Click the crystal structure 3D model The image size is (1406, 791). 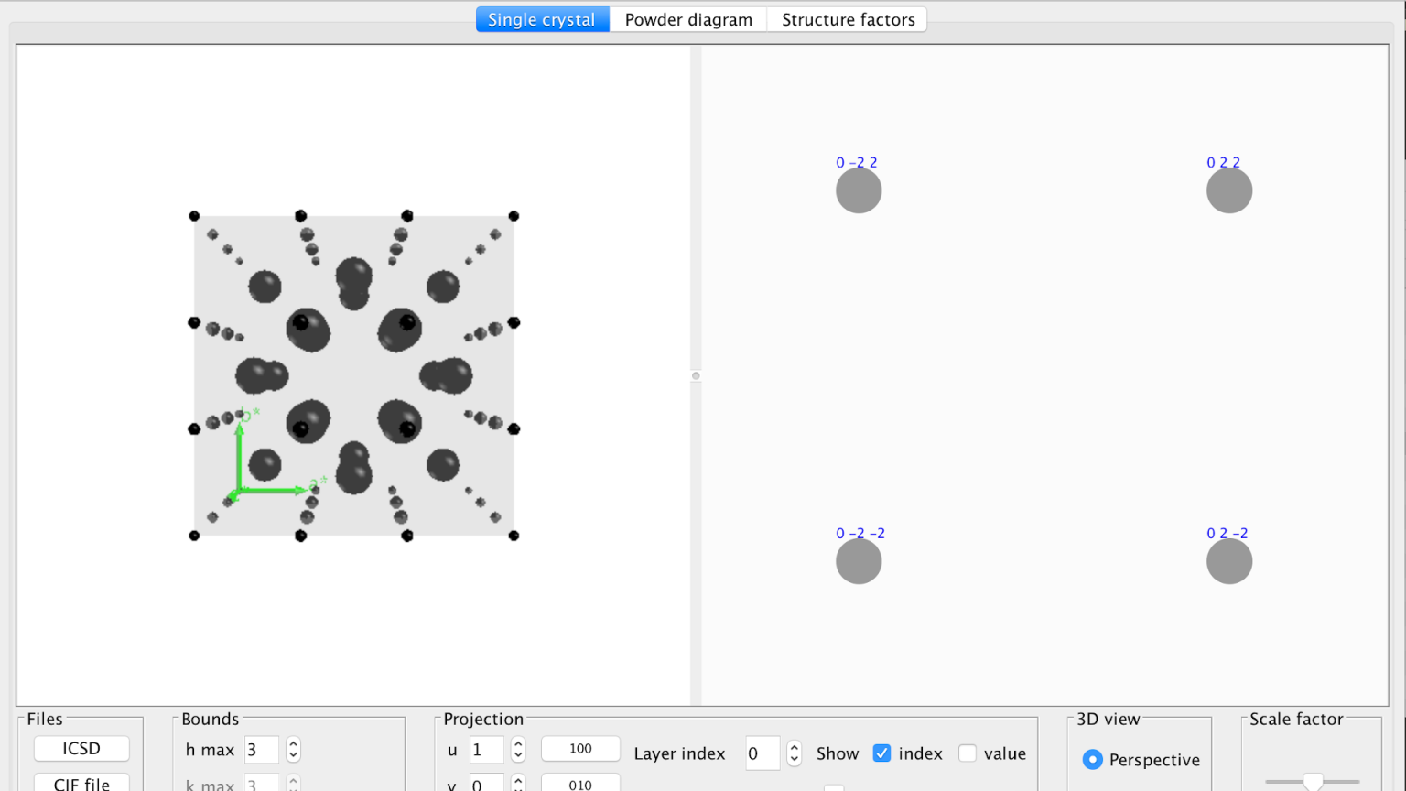pos(353,375)
